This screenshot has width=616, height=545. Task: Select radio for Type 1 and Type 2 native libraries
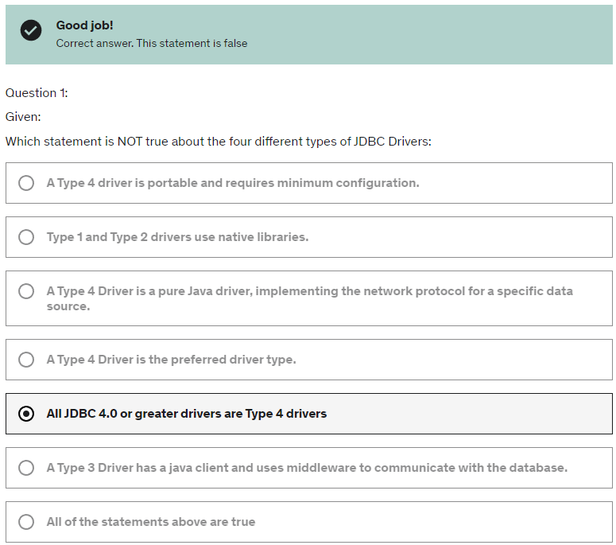pos(26,237)
